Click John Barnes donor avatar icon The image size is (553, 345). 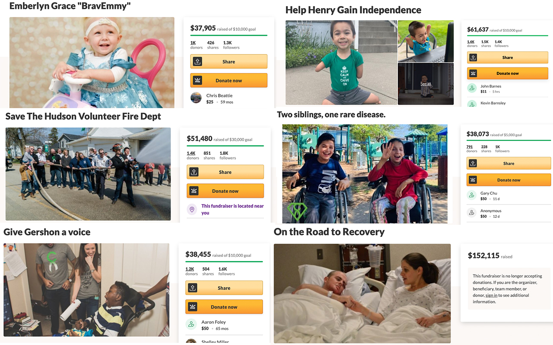coord(472,88)
